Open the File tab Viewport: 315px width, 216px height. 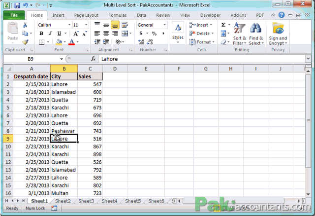pyautogui.click(x=14, y=15)
